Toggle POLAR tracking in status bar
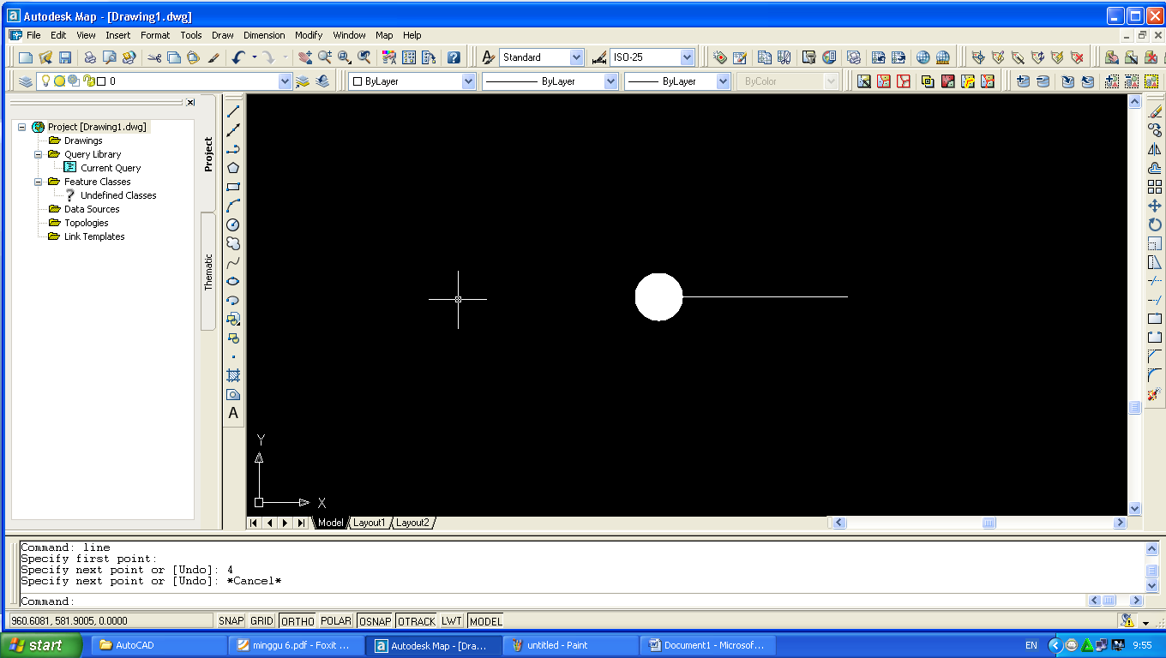 pos(337,621)
